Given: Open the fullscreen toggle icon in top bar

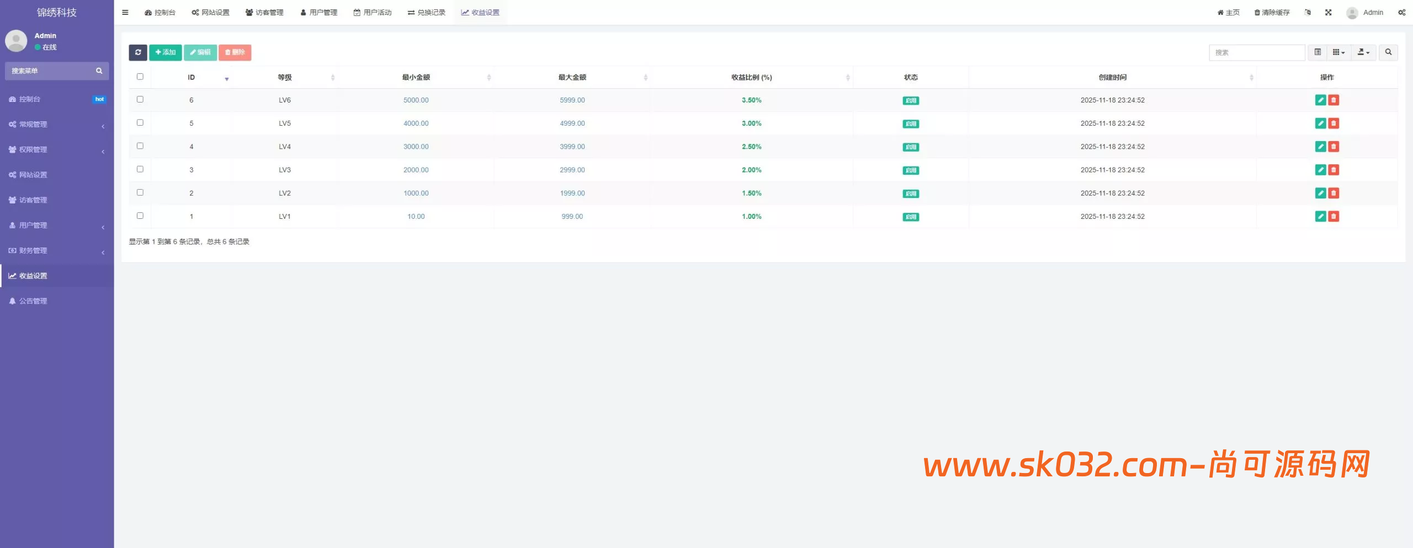Looking at the screenshot, I should coord(1329,12).
